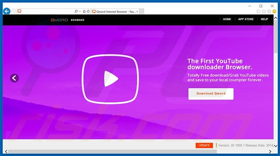Viewport: 280px width, 156px height.
Task: Click vertical scrollbar up arrow
Action: [x=275, y=18]
